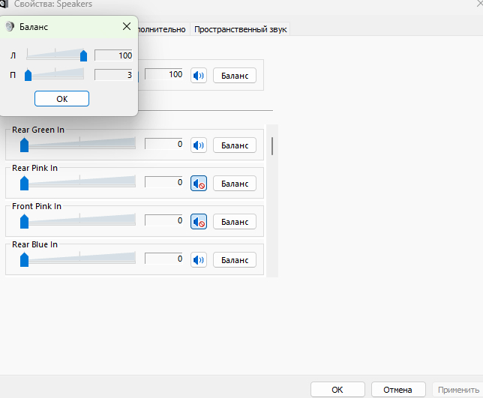This screenshot has height=398, width=483.
Task: Click the levels list vertical scrollbar
Action: tap(272, 146)
